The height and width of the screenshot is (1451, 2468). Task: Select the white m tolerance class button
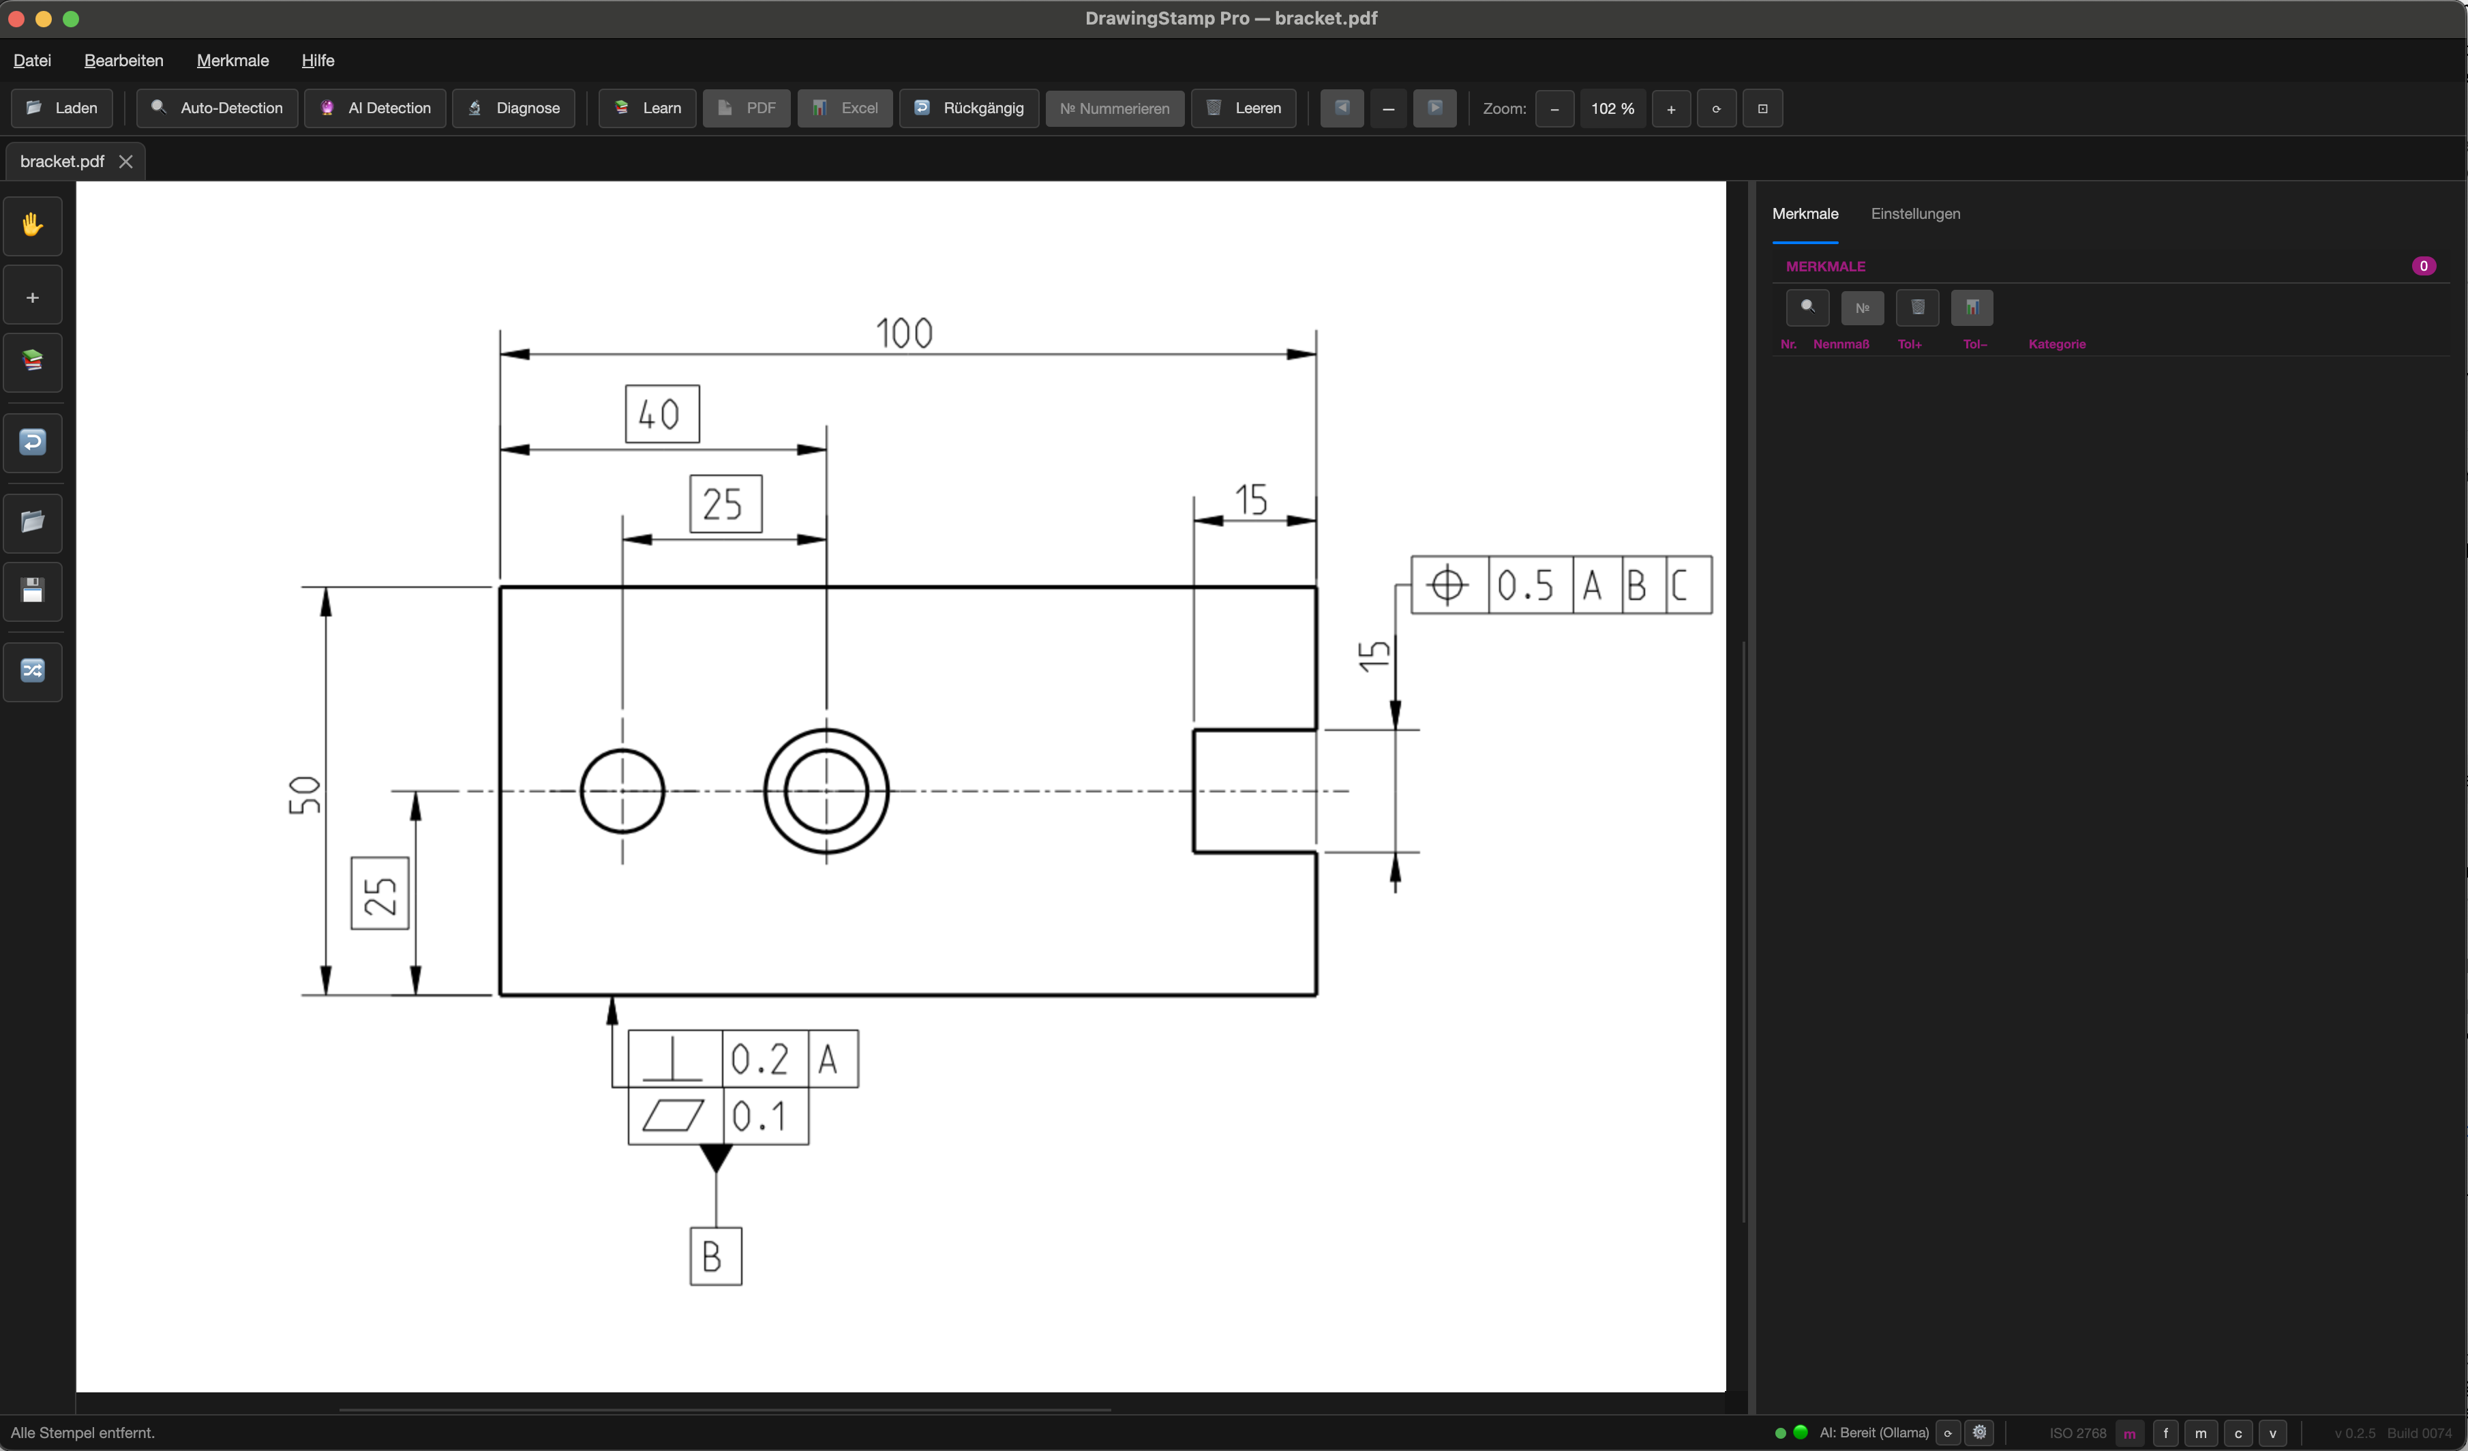point(2201,1433)
